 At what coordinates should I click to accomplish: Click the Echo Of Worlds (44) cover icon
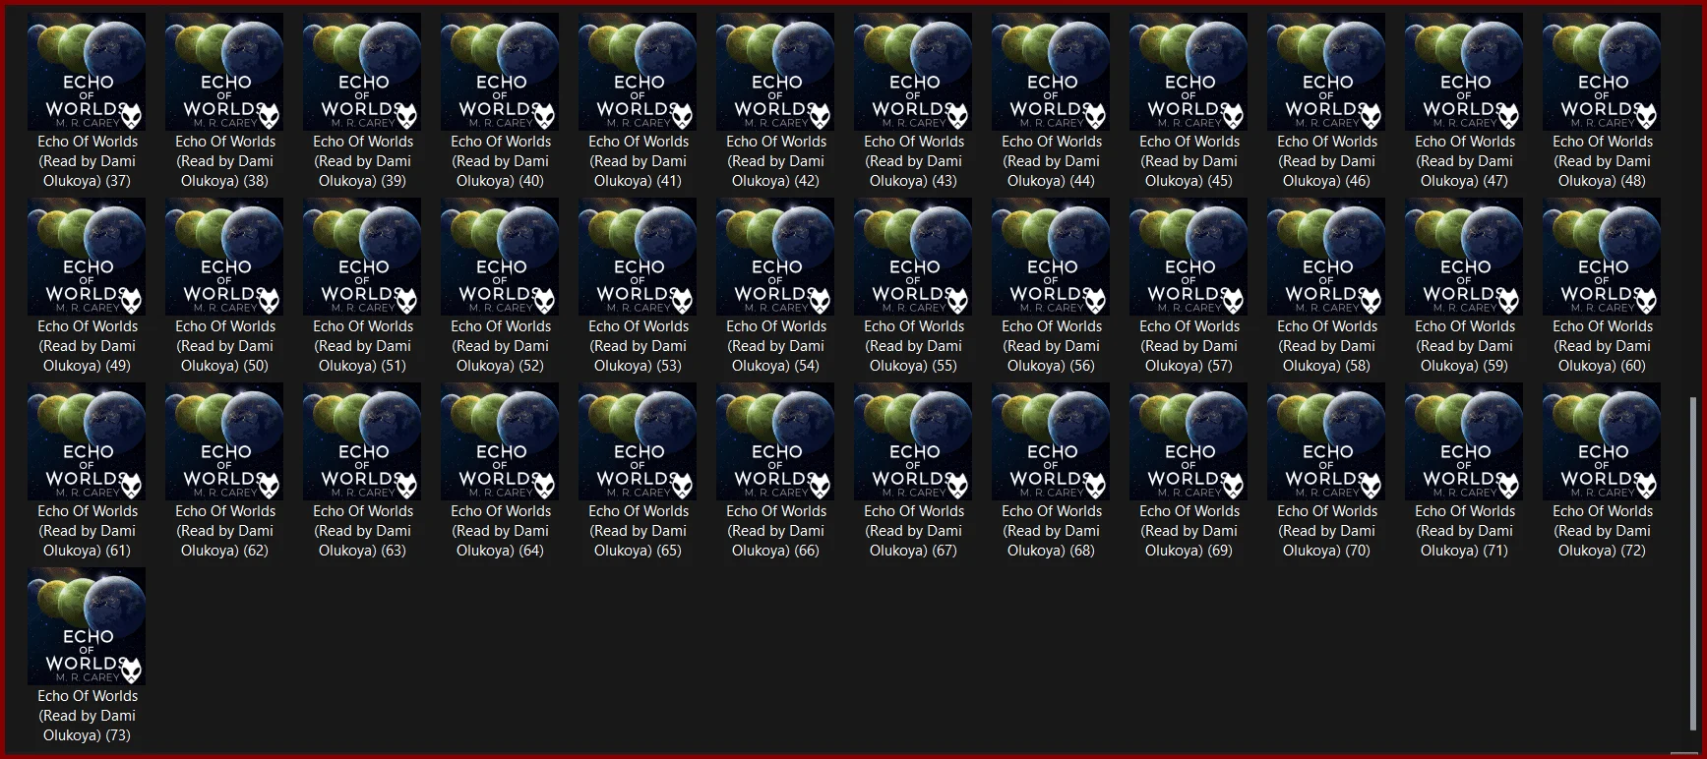[x=1051, y=72]
